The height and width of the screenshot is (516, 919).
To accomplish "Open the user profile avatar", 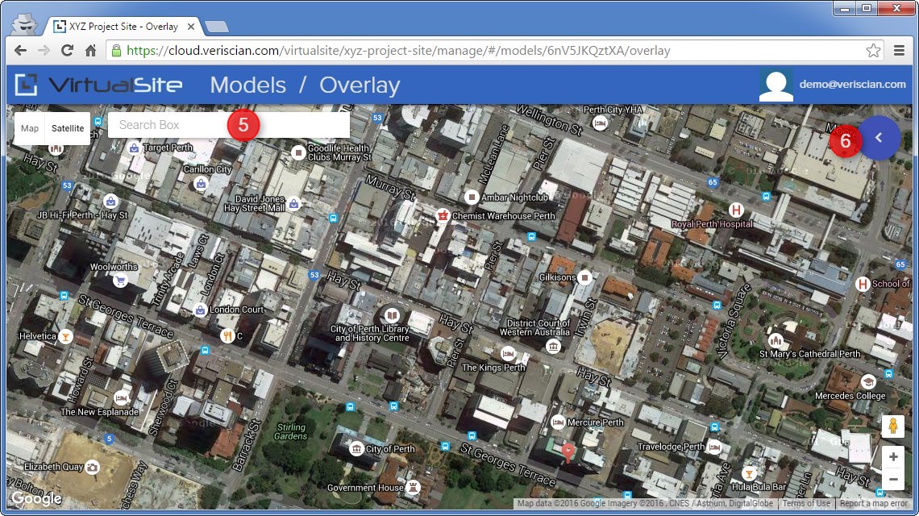I will (x=776, y=85).
